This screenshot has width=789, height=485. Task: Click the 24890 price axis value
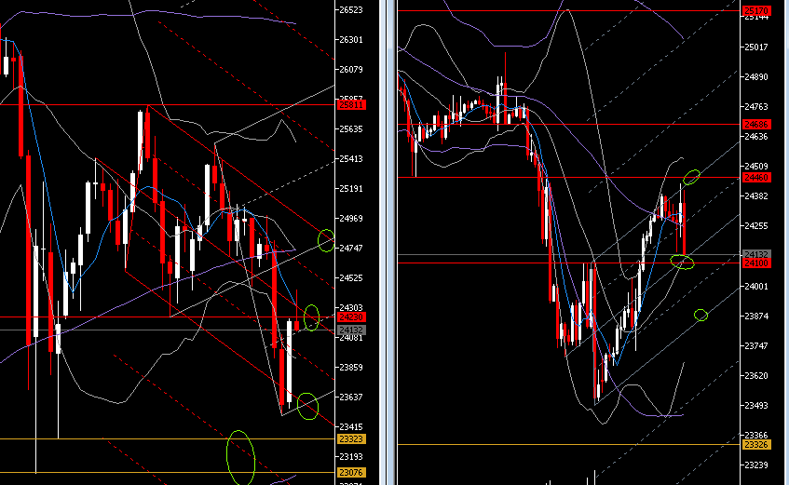(x=756, y=77)
